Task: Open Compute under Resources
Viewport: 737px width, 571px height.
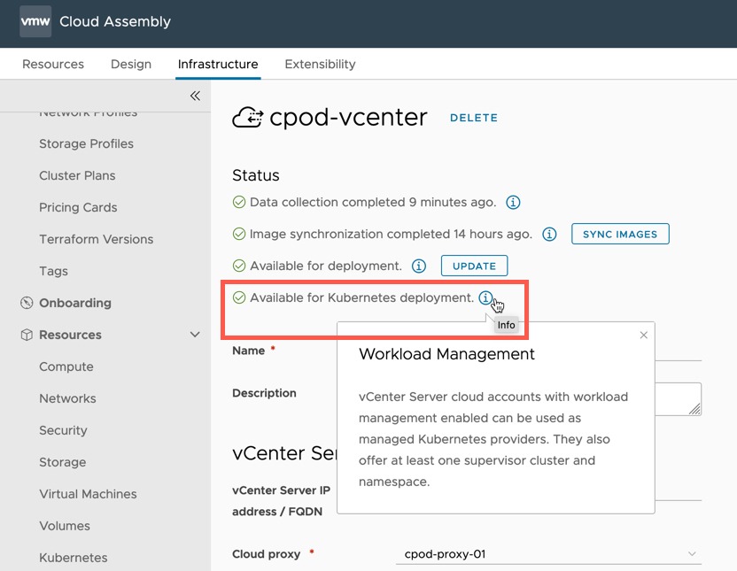Action: pos(66,367)
